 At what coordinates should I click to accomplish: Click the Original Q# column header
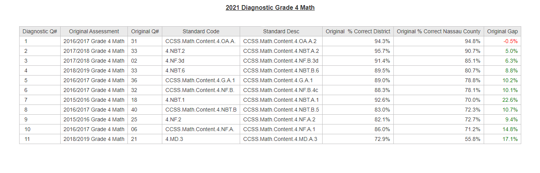pyautogui.click(x=145, y=31)
